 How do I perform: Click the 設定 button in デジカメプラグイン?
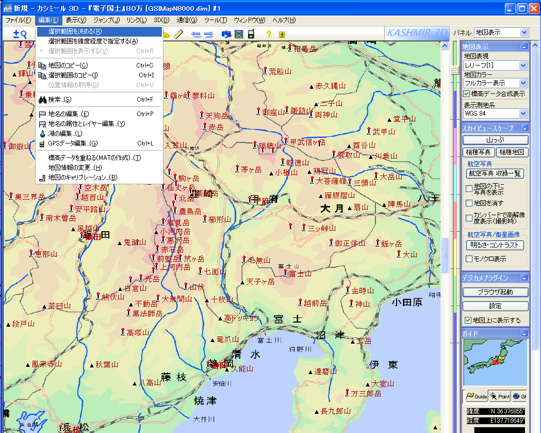pos(495,306)
